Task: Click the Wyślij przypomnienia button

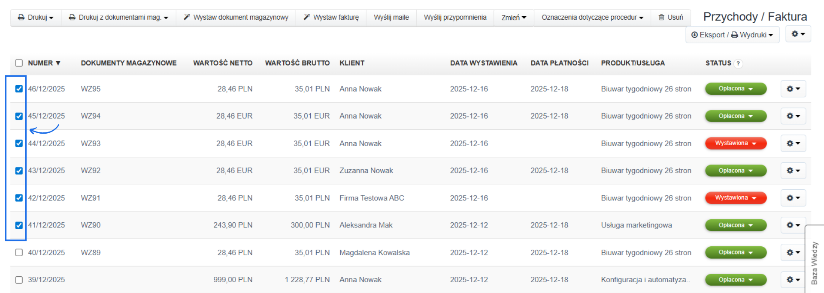Action: coord(455,18)
